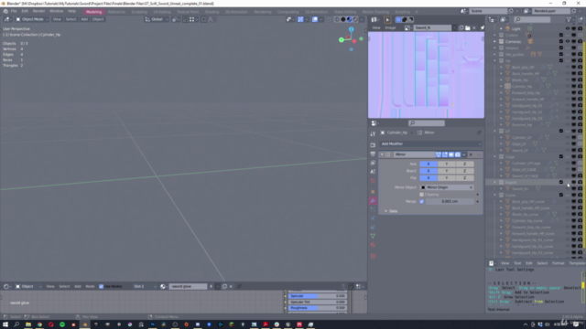
Task: Expand the Cameras collection in outliner
Action: pyautogui.click(x=495, y=41)
